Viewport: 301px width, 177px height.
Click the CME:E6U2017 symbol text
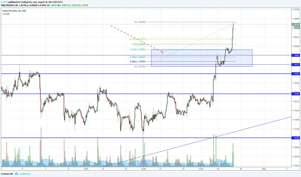tap(8, 5)
